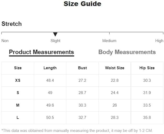Select the M size row label

tap(18, 105)
